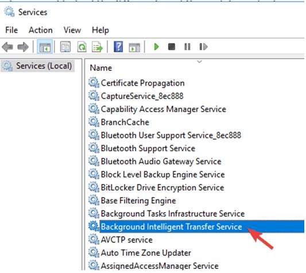Pause the service with the pause button
Screen dimensions: 306x273
(x=187, y=47)
